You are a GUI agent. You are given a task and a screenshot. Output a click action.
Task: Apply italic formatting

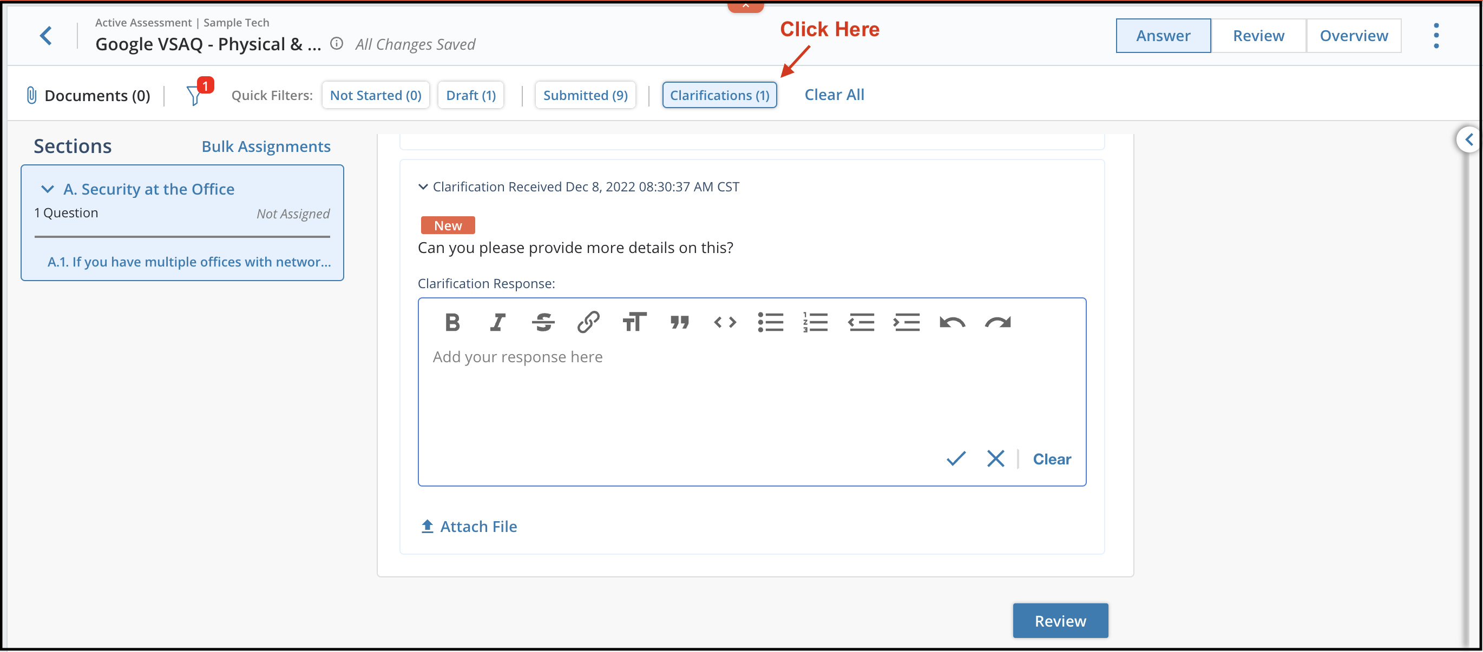[498, 323]
